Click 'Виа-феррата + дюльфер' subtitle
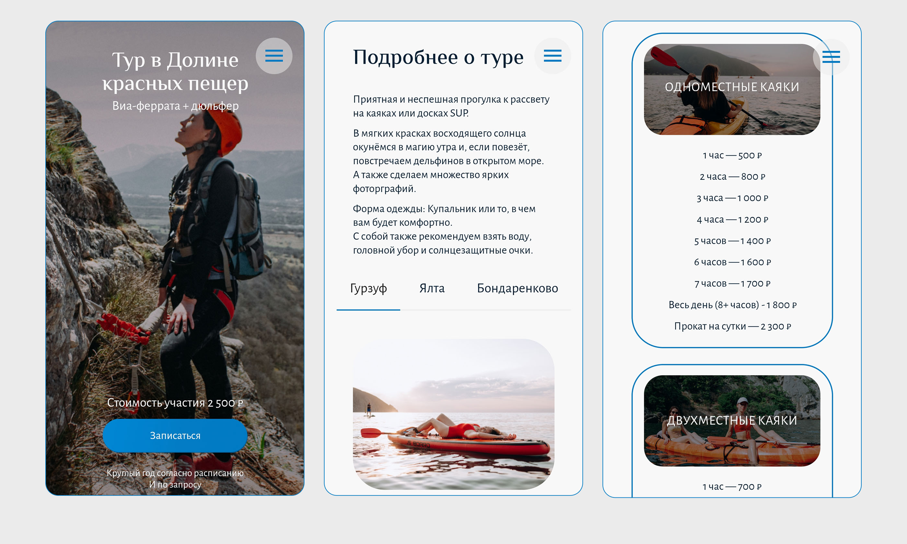 [x=175, y=106]
